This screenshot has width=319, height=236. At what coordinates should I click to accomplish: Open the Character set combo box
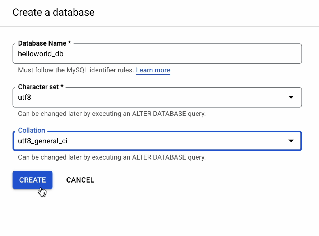point(157,97)
